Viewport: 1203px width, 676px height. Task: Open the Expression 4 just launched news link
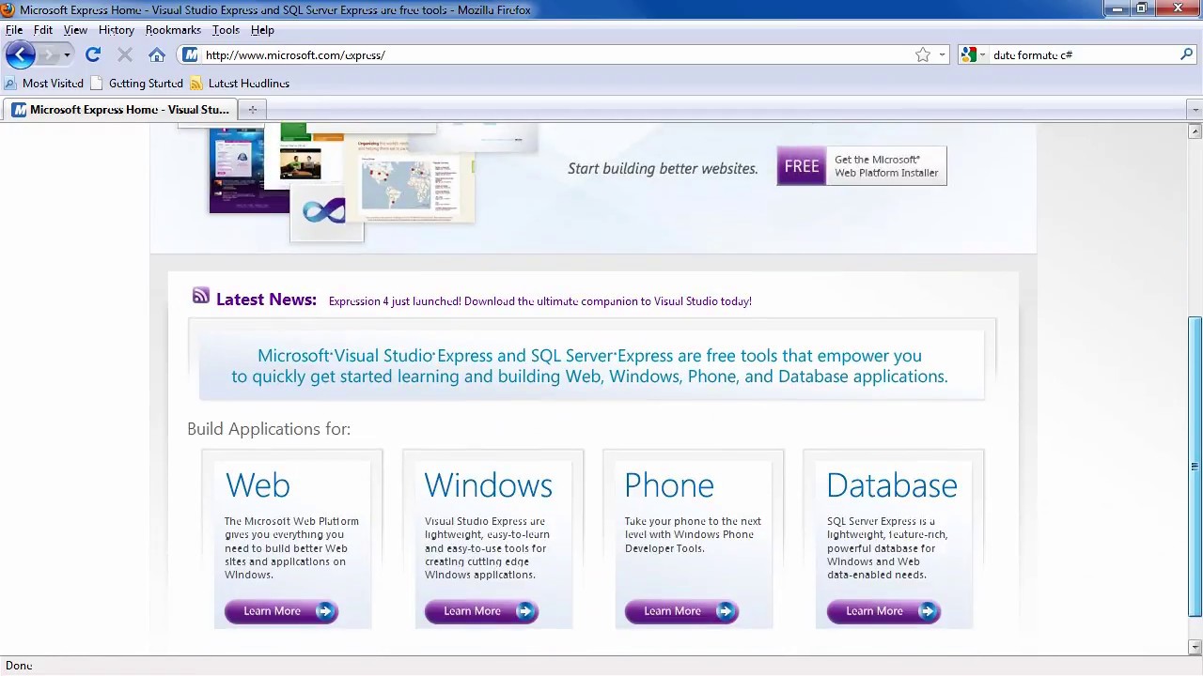pos(540,301)
